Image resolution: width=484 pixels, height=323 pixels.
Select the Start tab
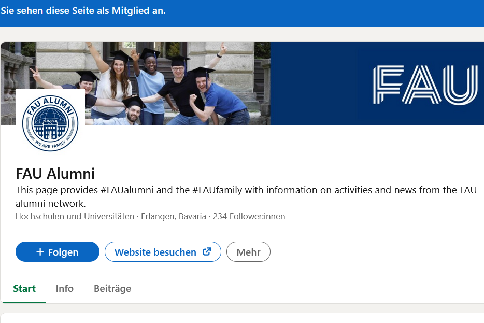tap(24, 289)
